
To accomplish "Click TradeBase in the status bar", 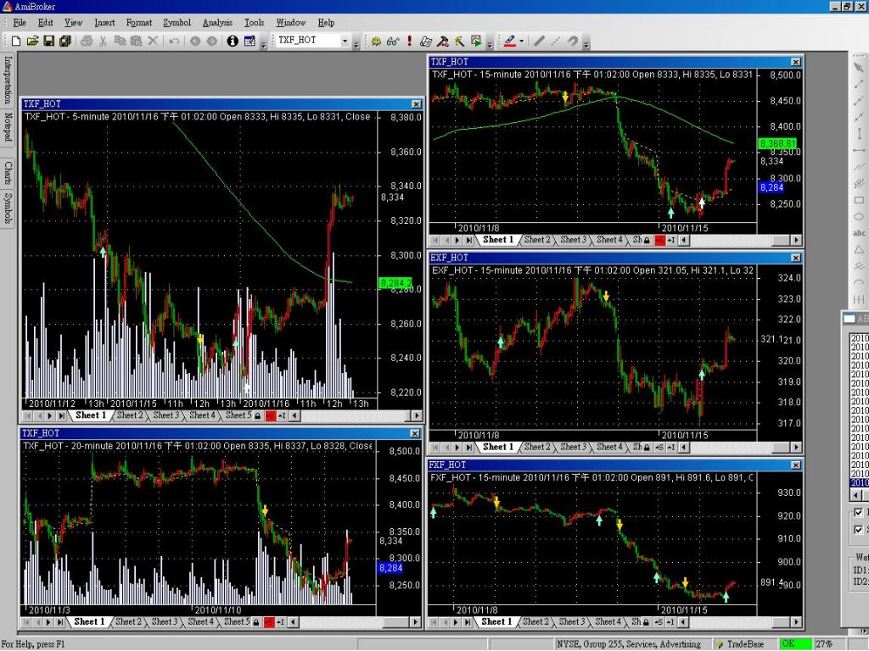I will point(745,644).
